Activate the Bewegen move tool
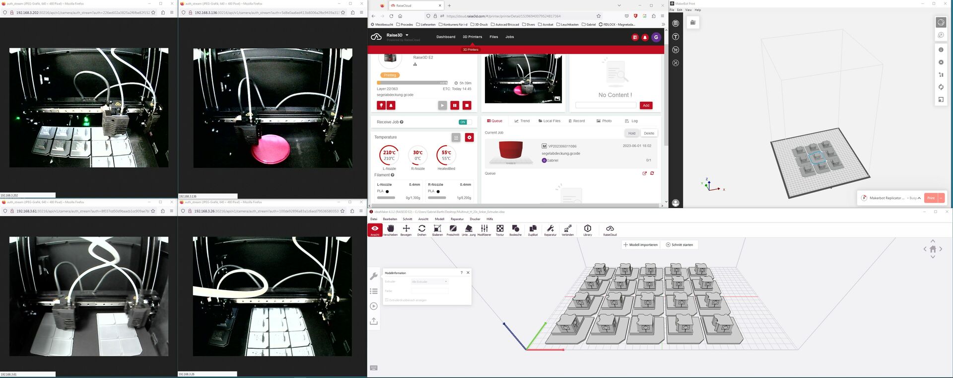Viewport: 953px width, 378px height. pyautogui.click(x=406, y=230)
